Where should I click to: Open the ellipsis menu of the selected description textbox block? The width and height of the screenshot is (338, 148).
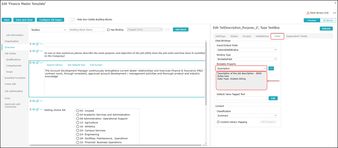coord(41,63)
